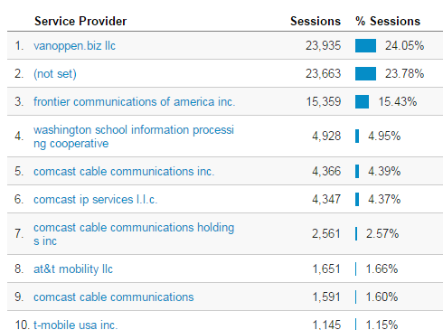Click the 24.05% sessions percentage bar
This screenshot has width=443, height=330.
pyautogui.click(x=365, y=46)
